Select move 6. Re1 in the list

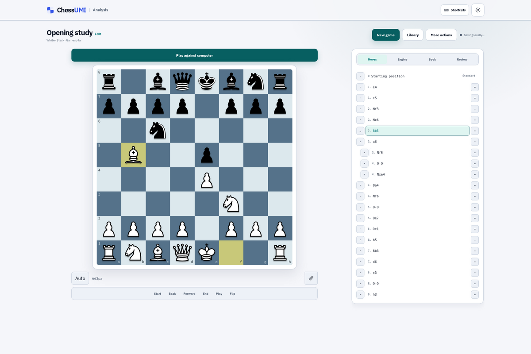coord(417,229)
